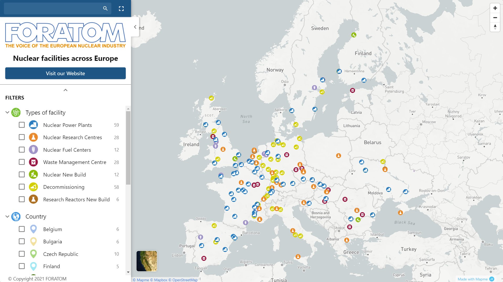Click the satellite minimap thumbnail

[x=146, y=261]
